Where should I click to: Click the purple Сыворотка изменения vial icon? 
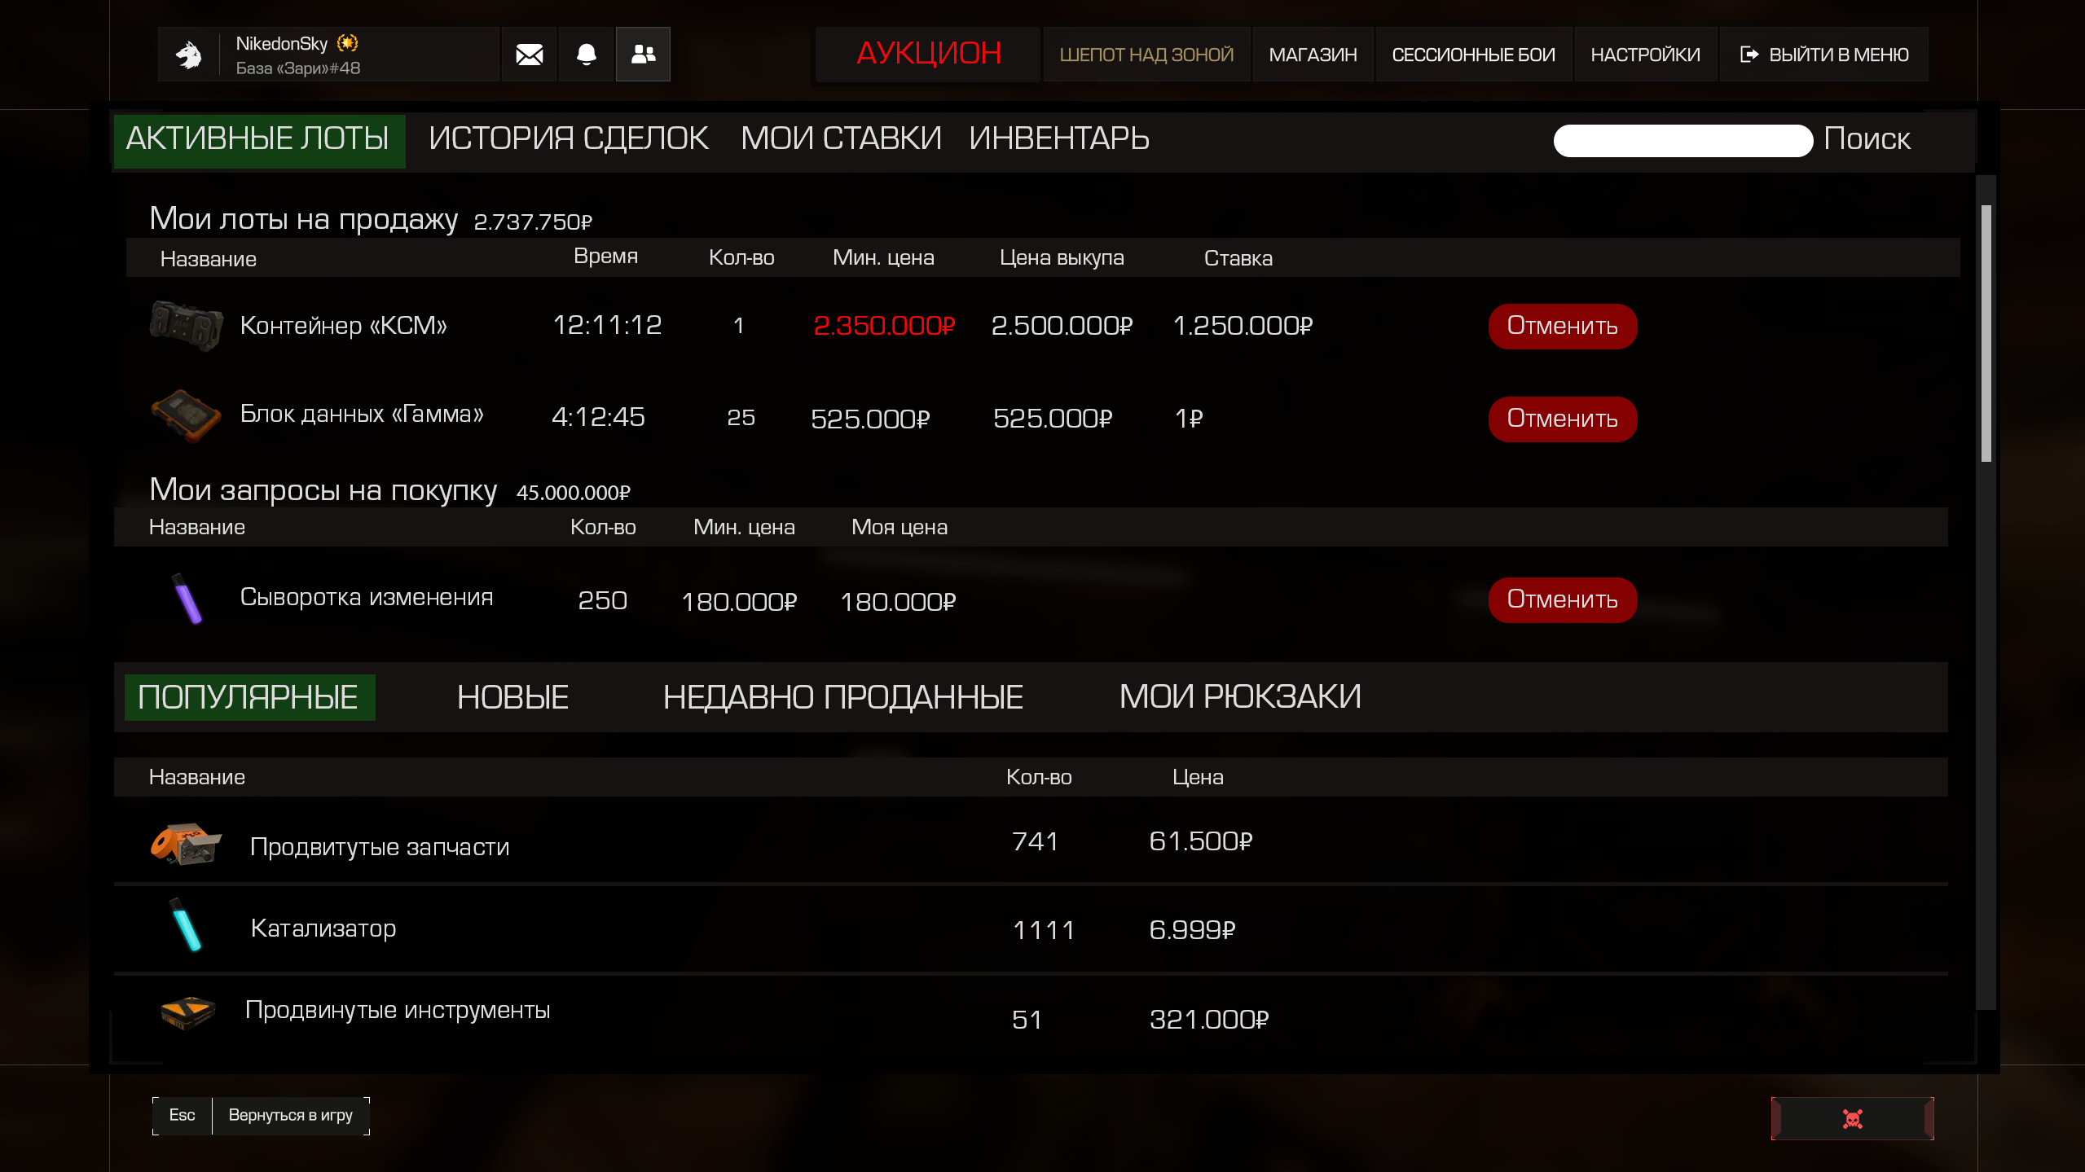187,599
